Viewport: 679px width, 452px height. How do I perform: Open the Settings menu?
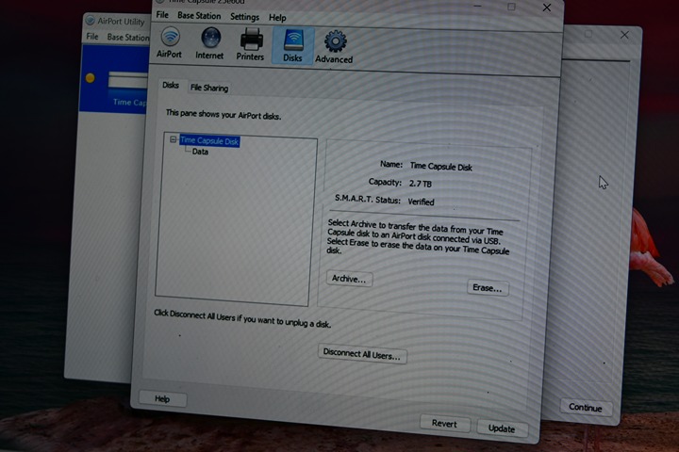(x=244, y=17)
